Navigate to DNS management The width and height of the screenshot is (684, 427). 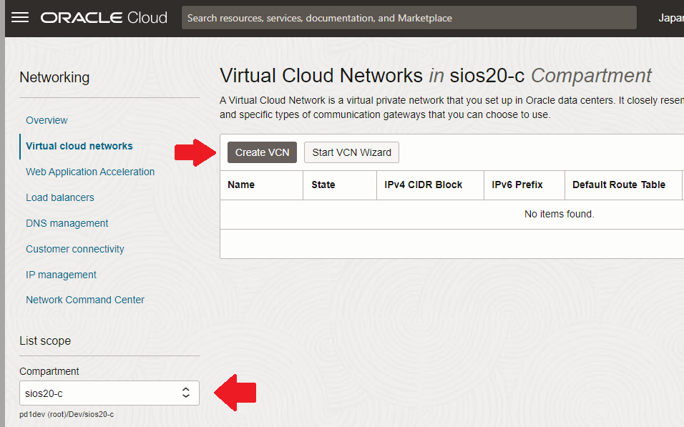(67, 223)
